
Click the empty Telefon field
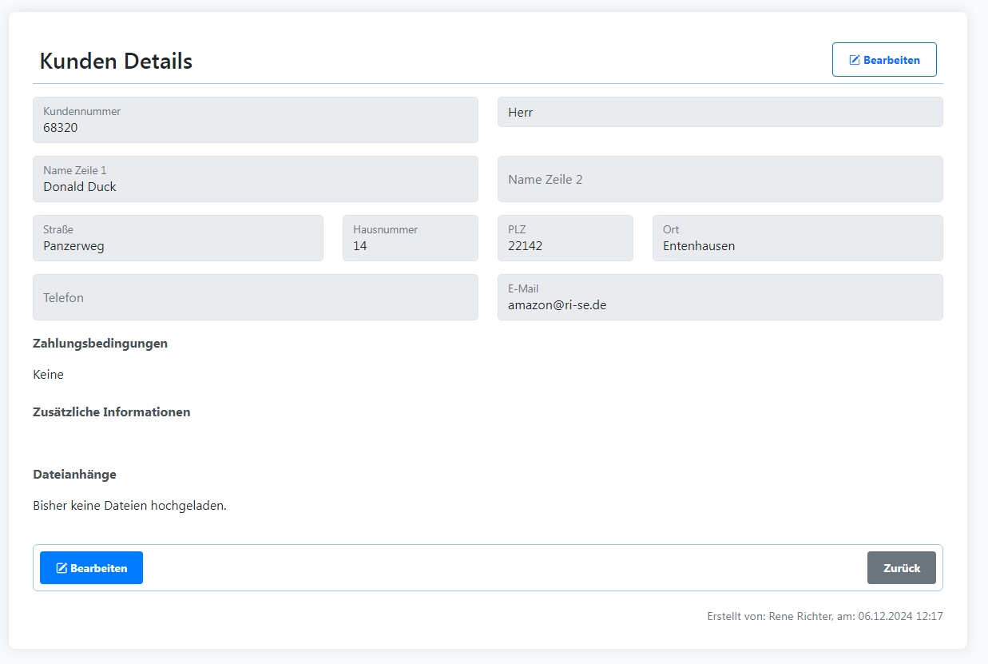tap(255, 297)
